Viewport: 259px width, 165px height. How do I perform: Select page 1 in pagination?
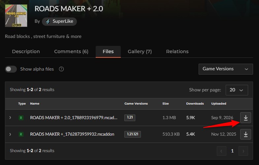(x=232, y=151)
